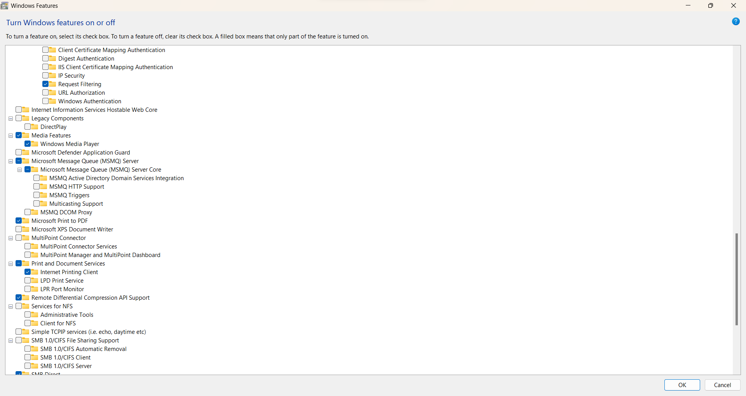Image resolution: width=746 pixels, height=396 pixels.
Task: Enable the Digest Authentication checkbox
Action: click(45, 58)
